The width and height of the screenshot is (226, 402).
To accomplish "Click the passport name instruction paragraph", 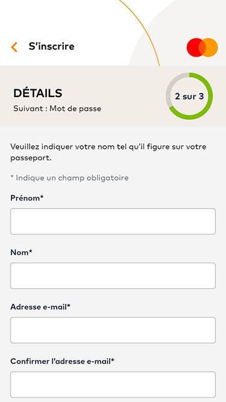I will click(x=108, y=152).
